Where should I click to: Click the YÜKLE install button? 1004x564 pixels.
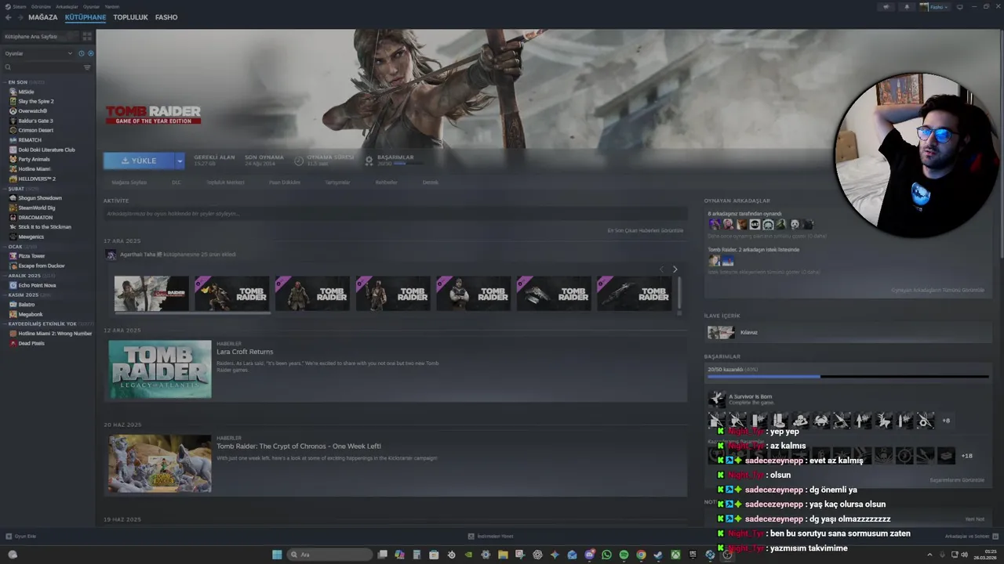point(139,161)
